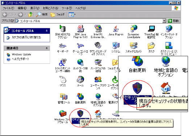Click the Windows Update link
The height and width of the screenshot is (136, 192).
pyautogui.click(x=21, y=54)
